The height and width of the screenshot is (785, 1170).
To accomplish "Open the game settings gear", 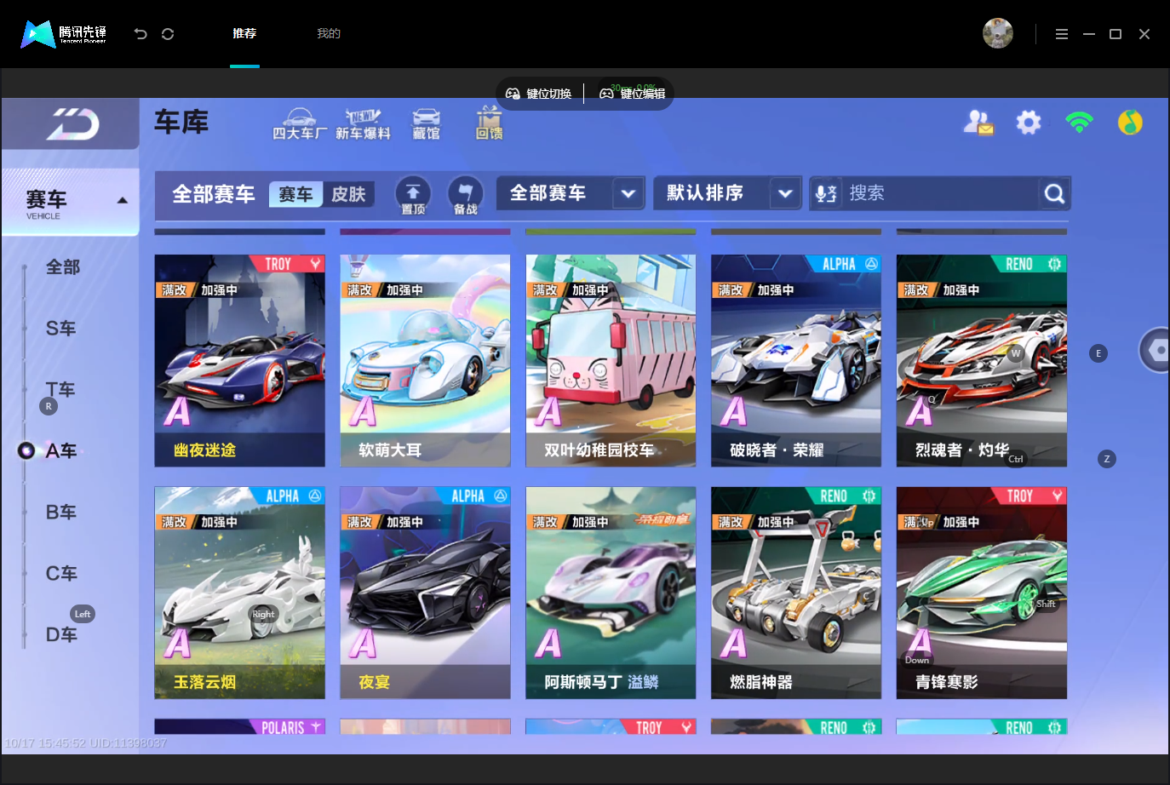I will (1029, 123).
